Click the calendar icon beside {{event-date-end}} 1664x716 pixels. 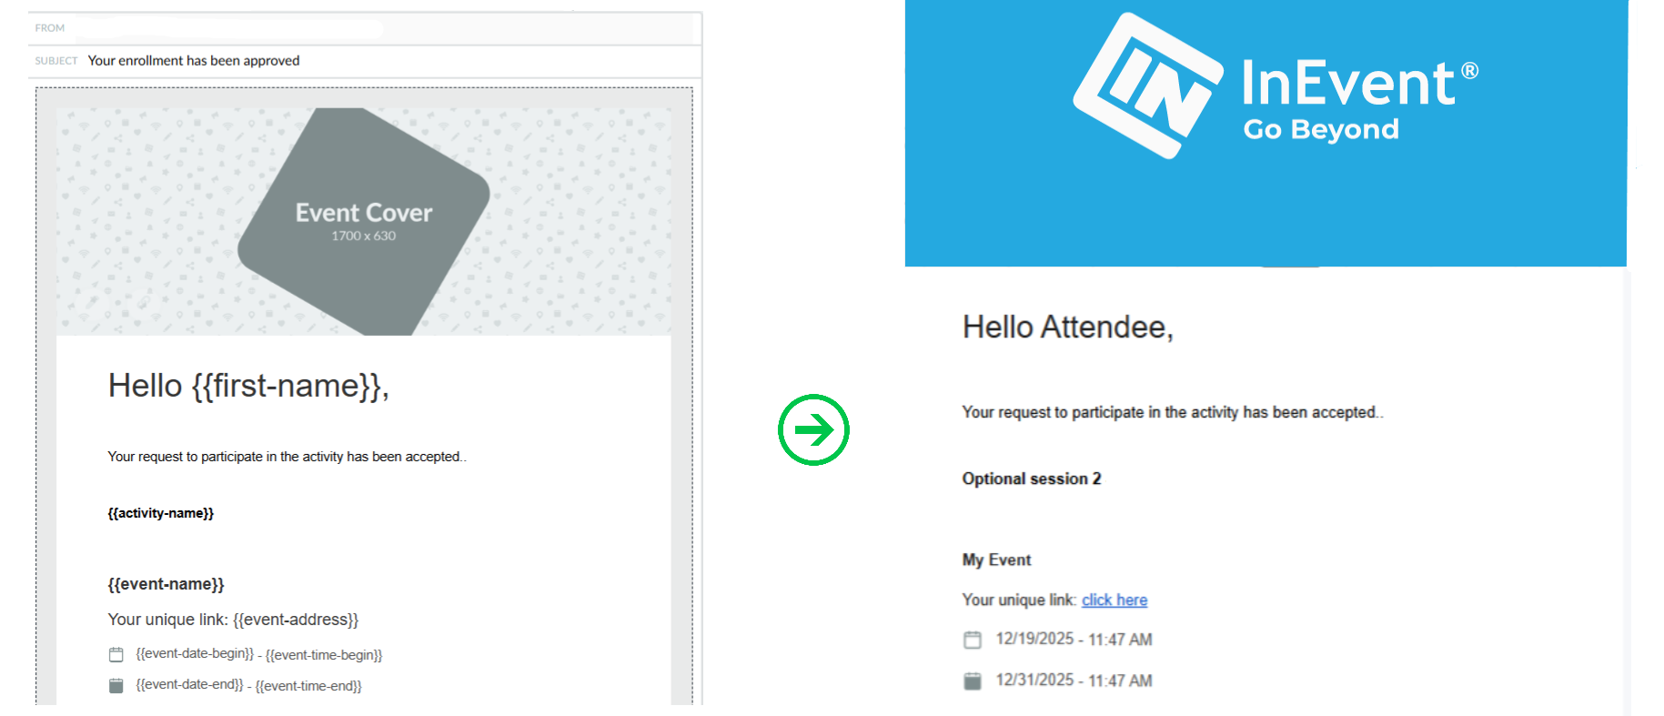click(116, 685)
